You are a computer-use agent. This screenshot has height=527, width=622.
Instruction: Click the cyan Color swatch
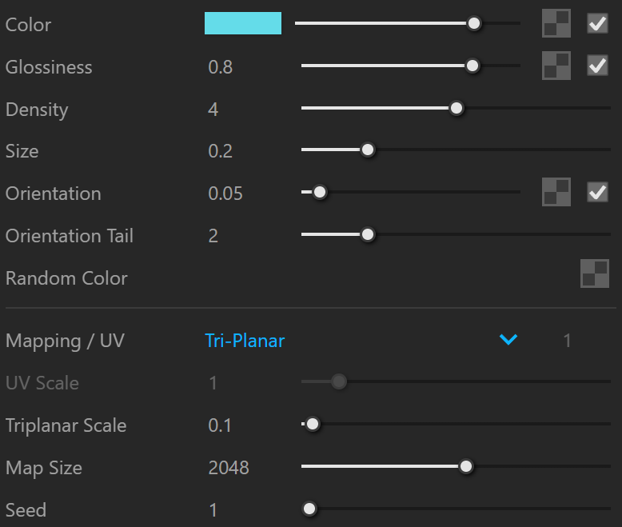243,23
